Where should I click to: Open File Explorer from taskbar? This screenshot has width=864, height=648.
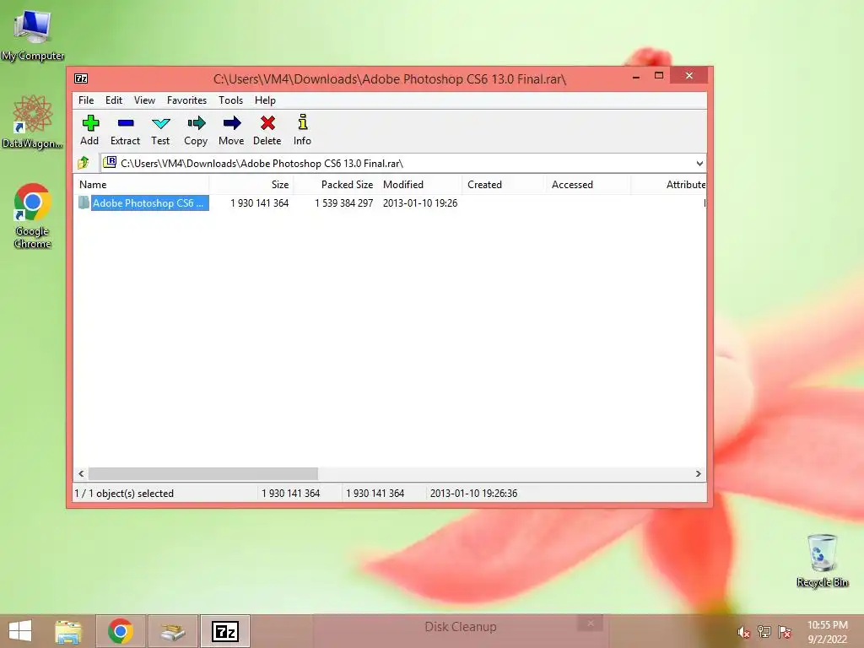(x=68, y=631)
